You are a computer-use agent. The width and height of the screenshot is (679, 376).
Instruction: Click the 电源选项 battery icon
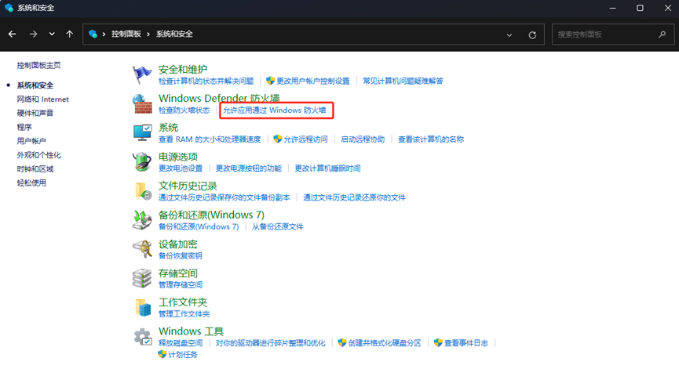142,161
